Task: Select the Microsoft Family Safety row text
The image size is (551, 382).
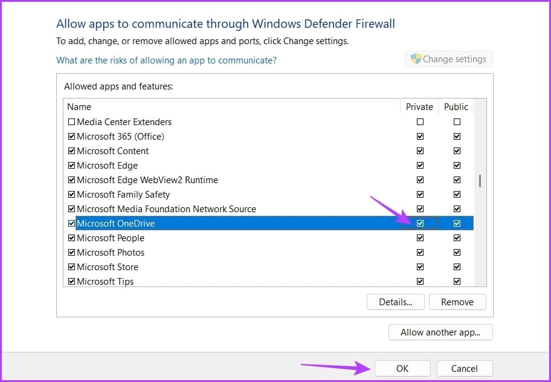Action: pos(123,195)
